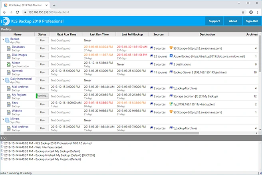262x175 pixels.
Task: Click the sources icon in Network row
Action: pyautogui.click(x=151, y=72)
